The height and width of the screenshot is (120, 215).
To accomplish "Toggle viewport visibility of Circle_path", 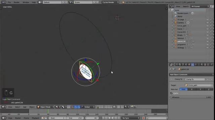I will (x=208, y=26).
